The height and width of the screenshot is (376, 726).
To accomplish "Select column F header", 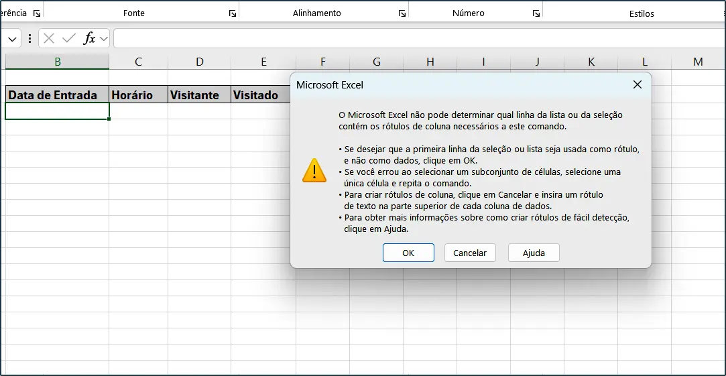I will point(322,62).
